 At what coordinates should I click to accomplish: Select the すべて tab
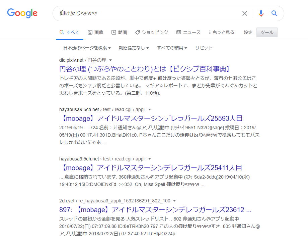70,32
